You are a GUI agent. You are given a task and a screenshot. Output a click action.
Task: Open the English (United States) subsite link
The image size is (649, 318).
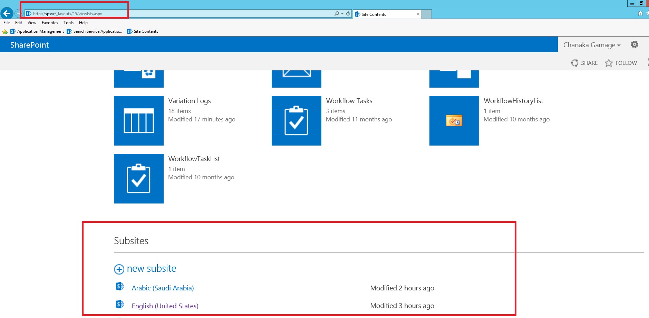tap(165, 306)
